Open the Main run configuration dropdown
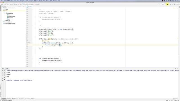 tap(163, 4)
